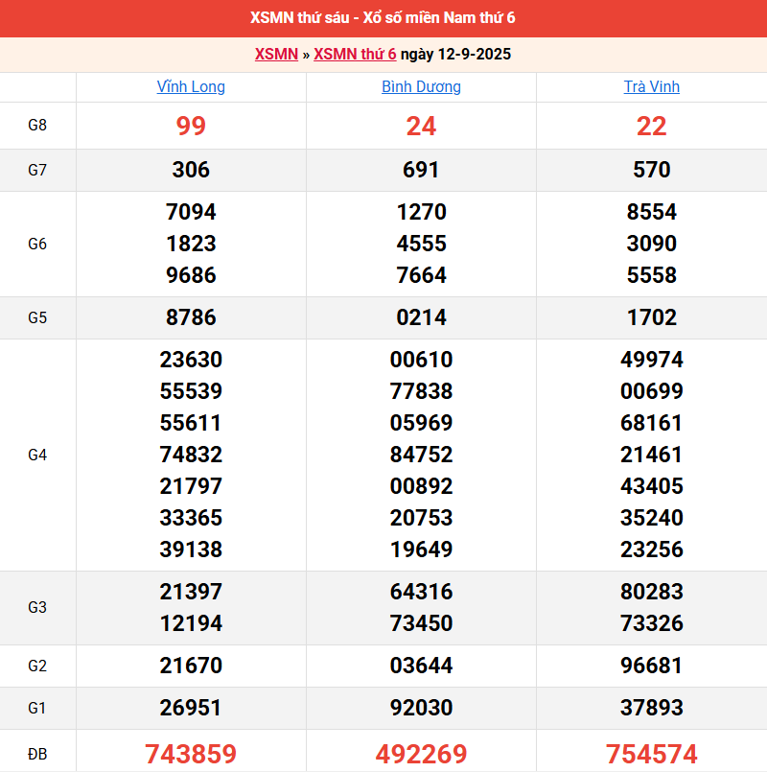Click G4 number 68161
Image resolution: width=767 pixels, height=772 pixels.
coord(651,423)
